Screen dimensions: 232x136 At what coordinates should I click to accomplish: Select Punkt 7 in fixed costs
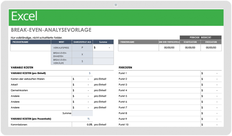point(123,108)
